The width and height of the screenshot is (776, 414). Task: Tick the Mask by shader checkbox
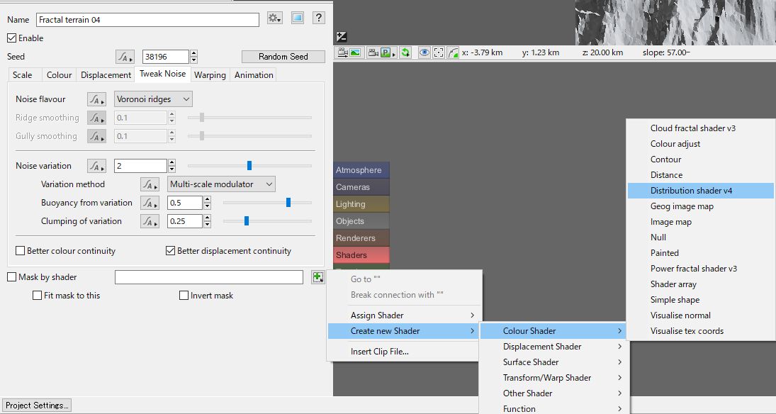12,277
